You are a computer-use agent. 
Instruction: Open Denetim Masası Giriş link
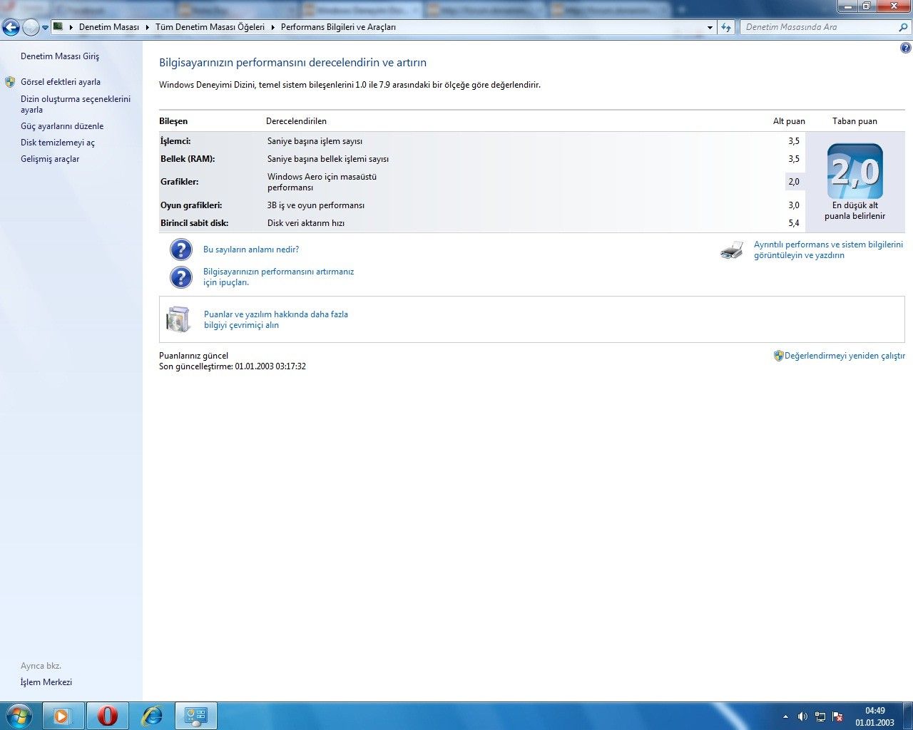click(x=60, y=56)
